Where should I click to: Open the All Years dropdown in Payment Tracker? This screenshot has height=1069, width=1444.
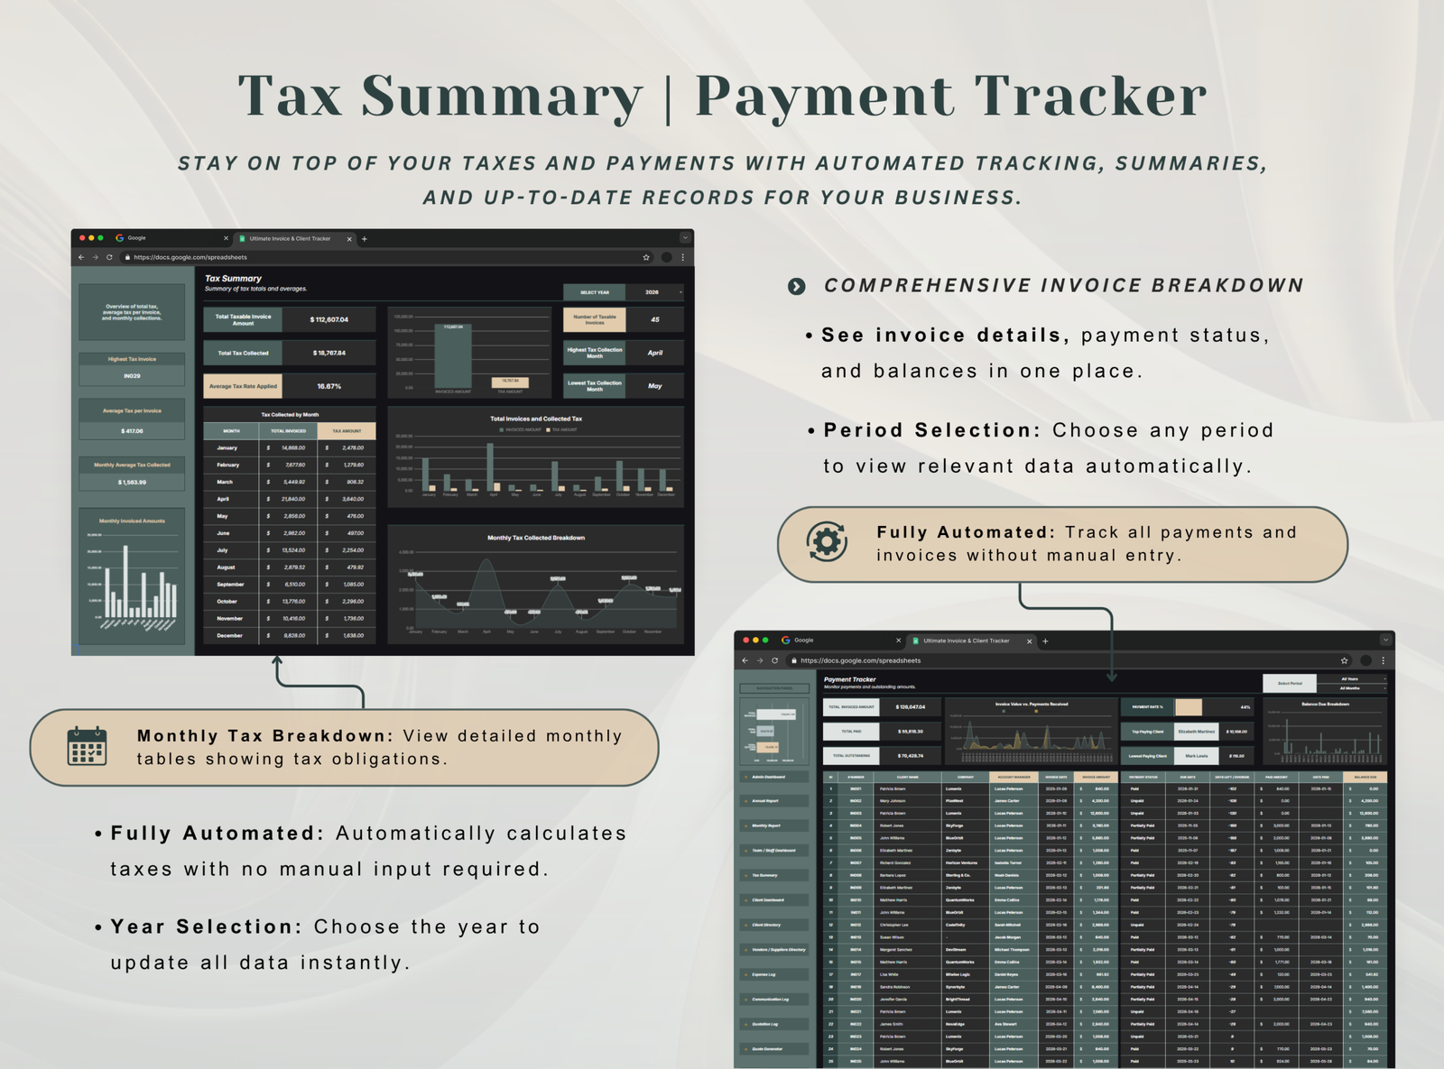tap(1351, 679)
